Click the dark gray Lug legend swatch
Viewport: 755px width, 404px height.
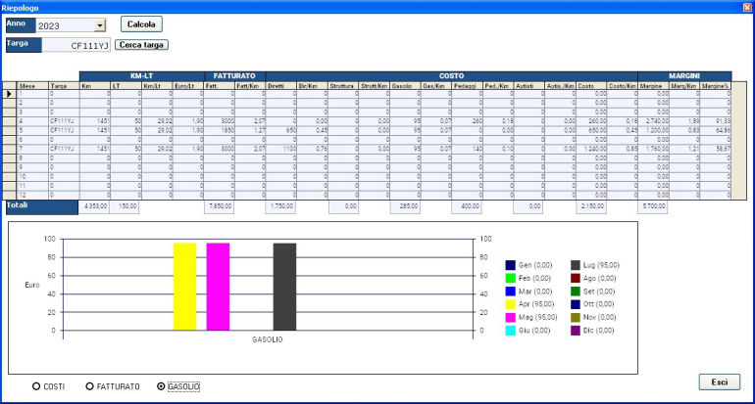pos(576,265)
